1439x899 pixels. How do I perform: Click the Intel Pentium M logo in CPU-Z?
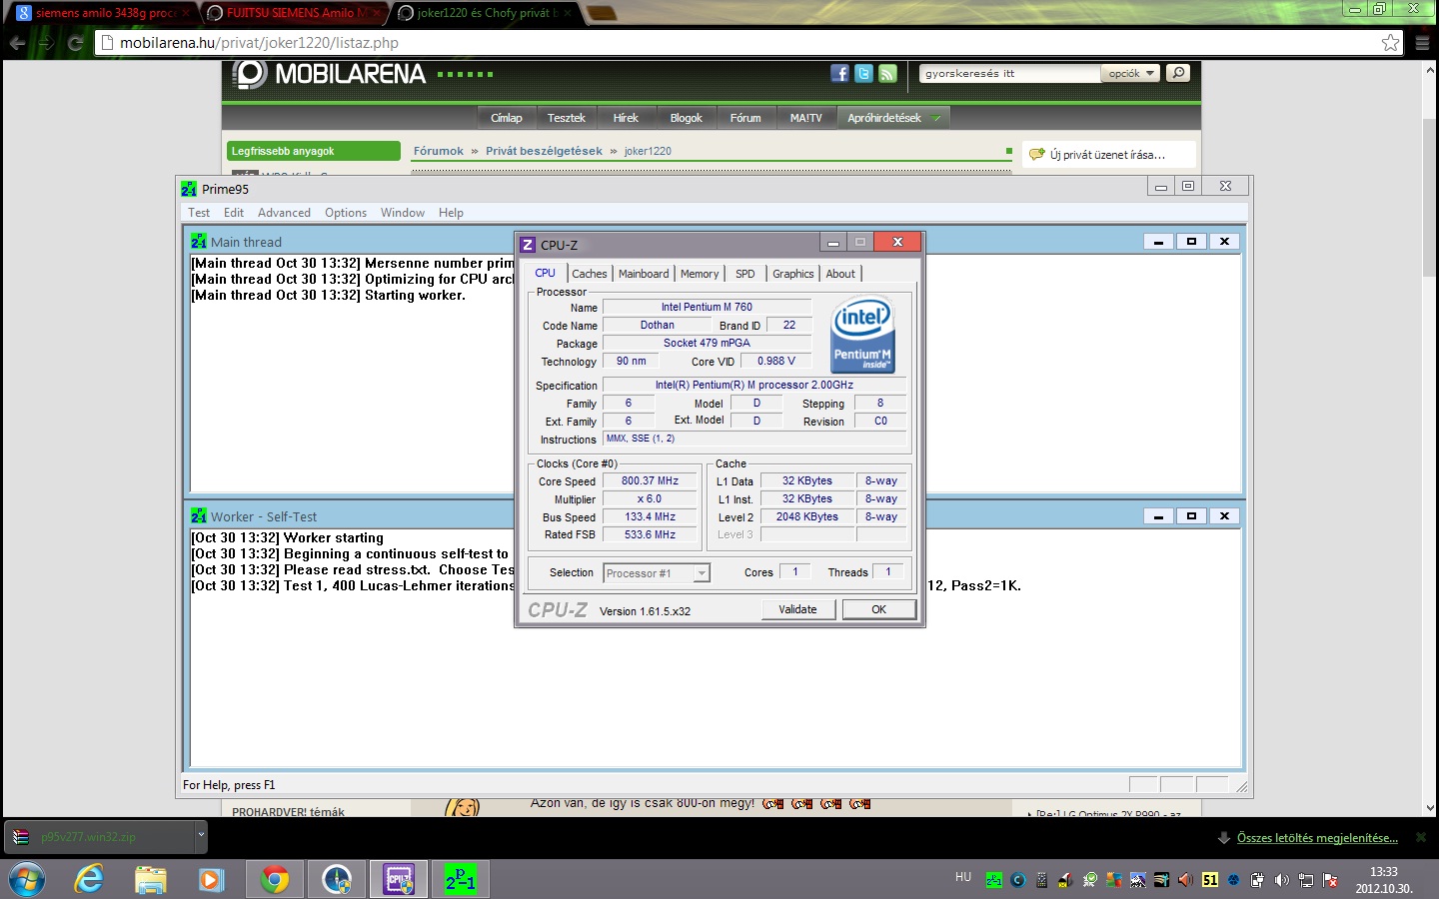point(862,335)
